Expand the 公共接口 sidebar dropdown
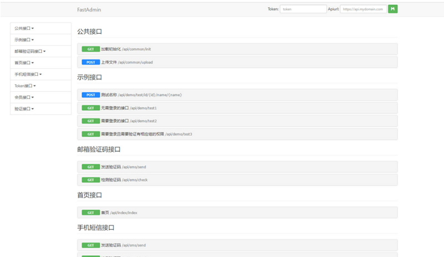 pyautogui.click(x=24, y=28)
